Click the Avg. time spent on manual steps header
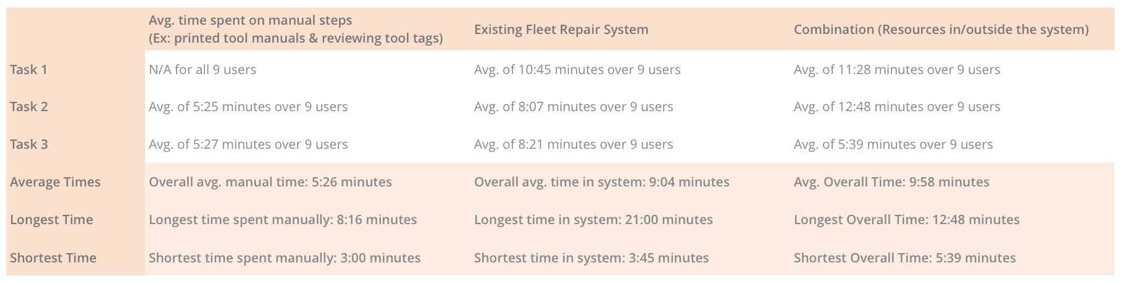Image resolution: width=1121 pixels, height=284 pixels. 296,29
